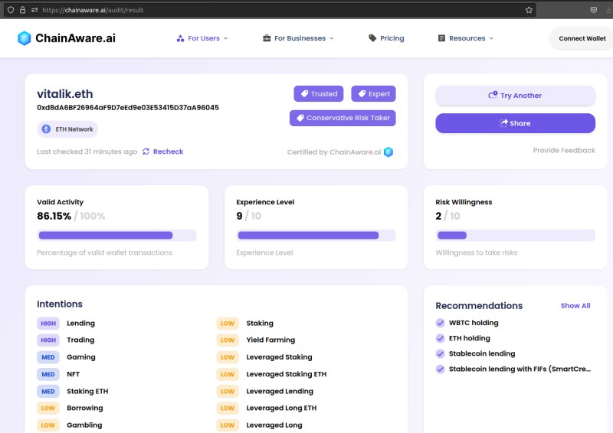Click the tag icon on Conservative Risk Taker

(x=300, y=118)
